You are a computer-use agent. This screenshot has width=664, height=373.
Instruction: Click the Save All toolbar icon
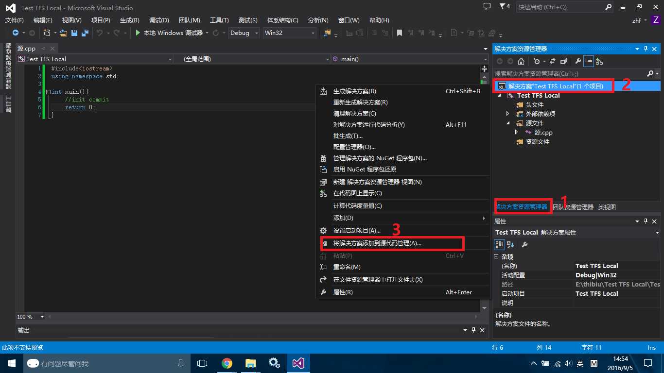point(85,33)
